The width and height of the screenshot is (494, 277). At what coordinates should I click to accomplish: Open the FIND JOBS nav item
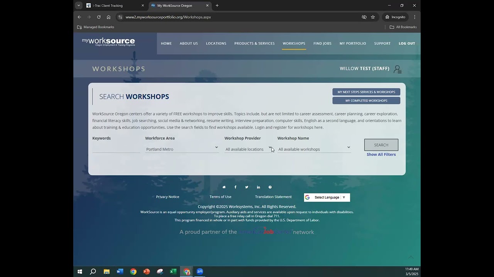point(322,43)
